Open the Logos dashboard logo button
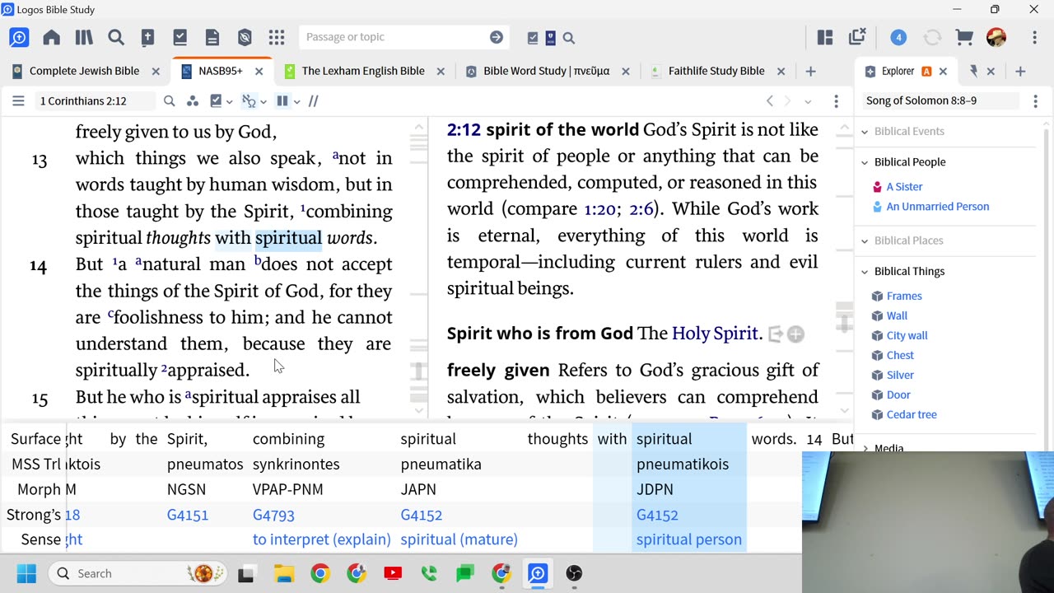Viewport: 1054px width, 593px height. pyautogui.click(x=19, y=37)
